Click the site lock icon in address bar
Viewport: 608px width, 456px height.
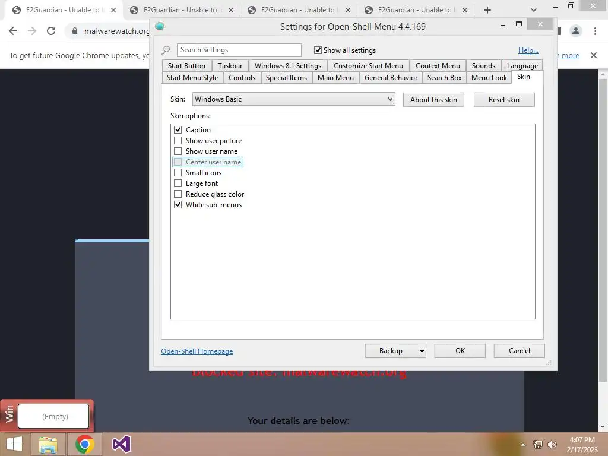click(74, 31)
